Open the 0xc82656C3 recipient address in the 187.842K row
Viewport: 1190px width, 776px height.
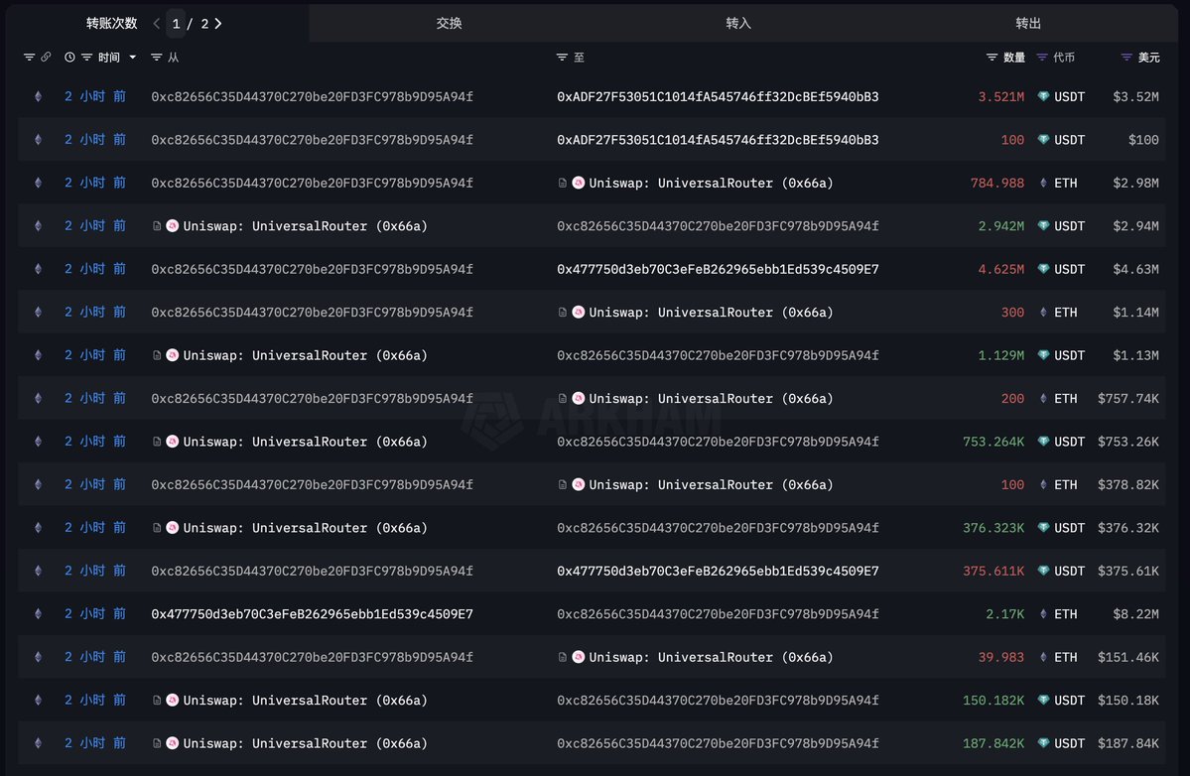[718, 743]
